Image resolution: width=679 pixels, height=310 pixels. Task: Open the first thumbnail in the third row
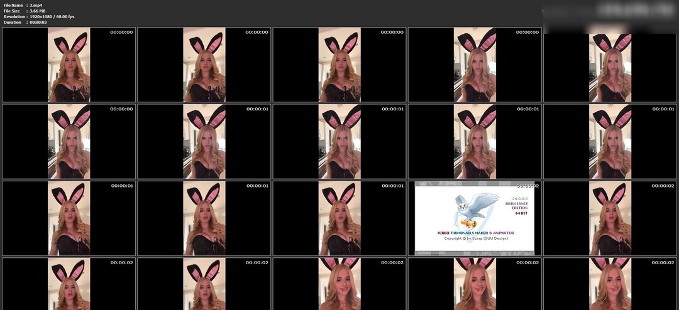pyautogui.click(x=69, y=218)
